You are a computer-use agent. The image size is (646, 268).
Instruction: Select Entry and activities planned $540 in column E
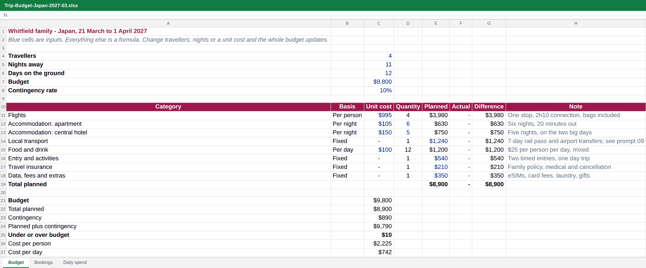[436, 158]
